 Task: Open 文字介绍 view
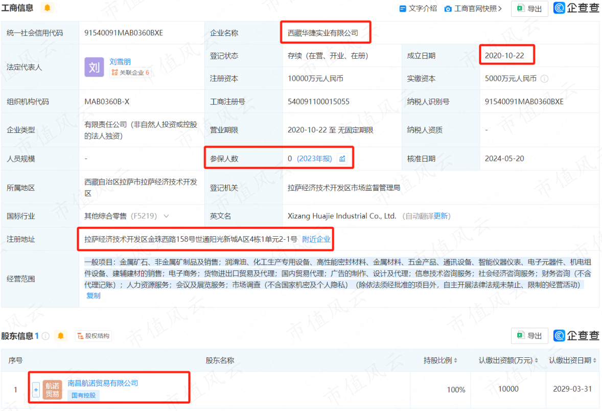tap(418, 9)
